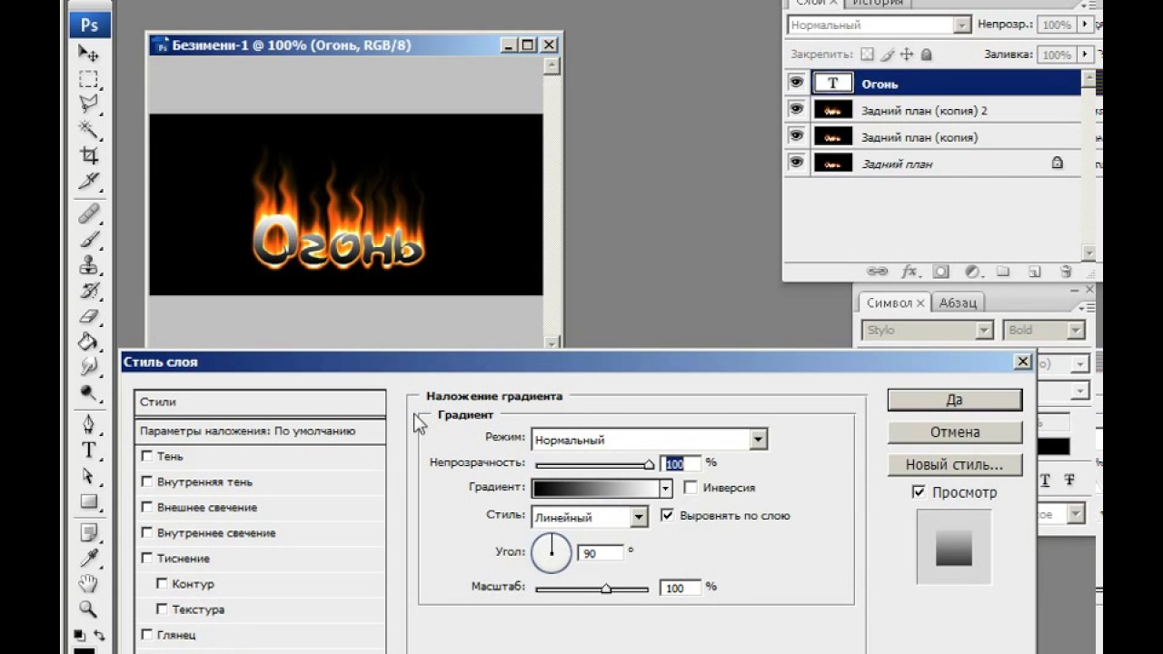This screenshot has height=654, width=1163.
Task: Click the black-to-white gradient swatch
Action: pos(595,489)
